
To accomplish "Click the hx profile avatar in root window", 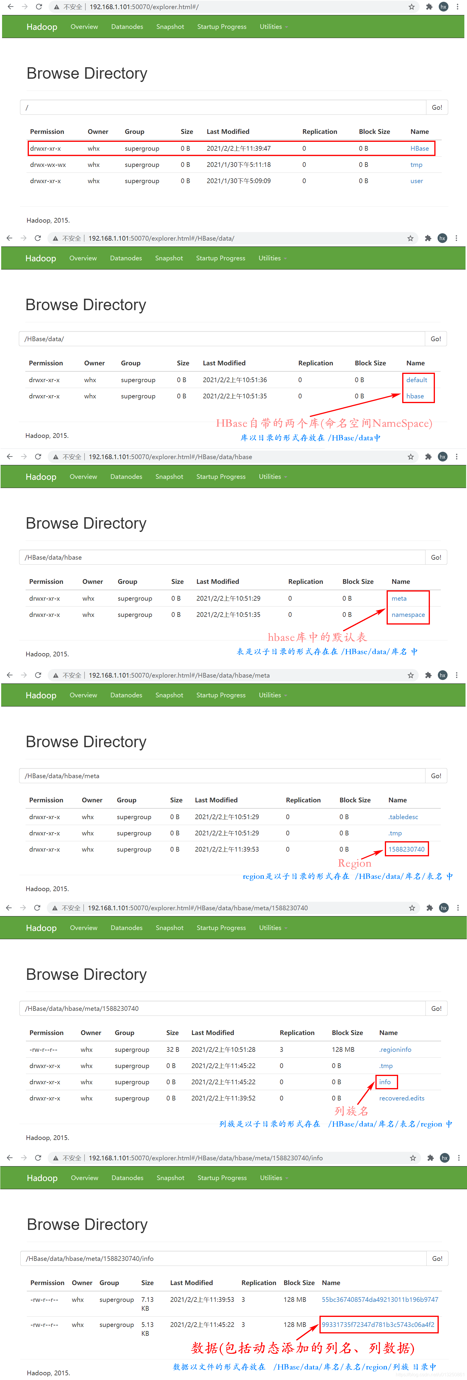I will [x=443, y=7].
